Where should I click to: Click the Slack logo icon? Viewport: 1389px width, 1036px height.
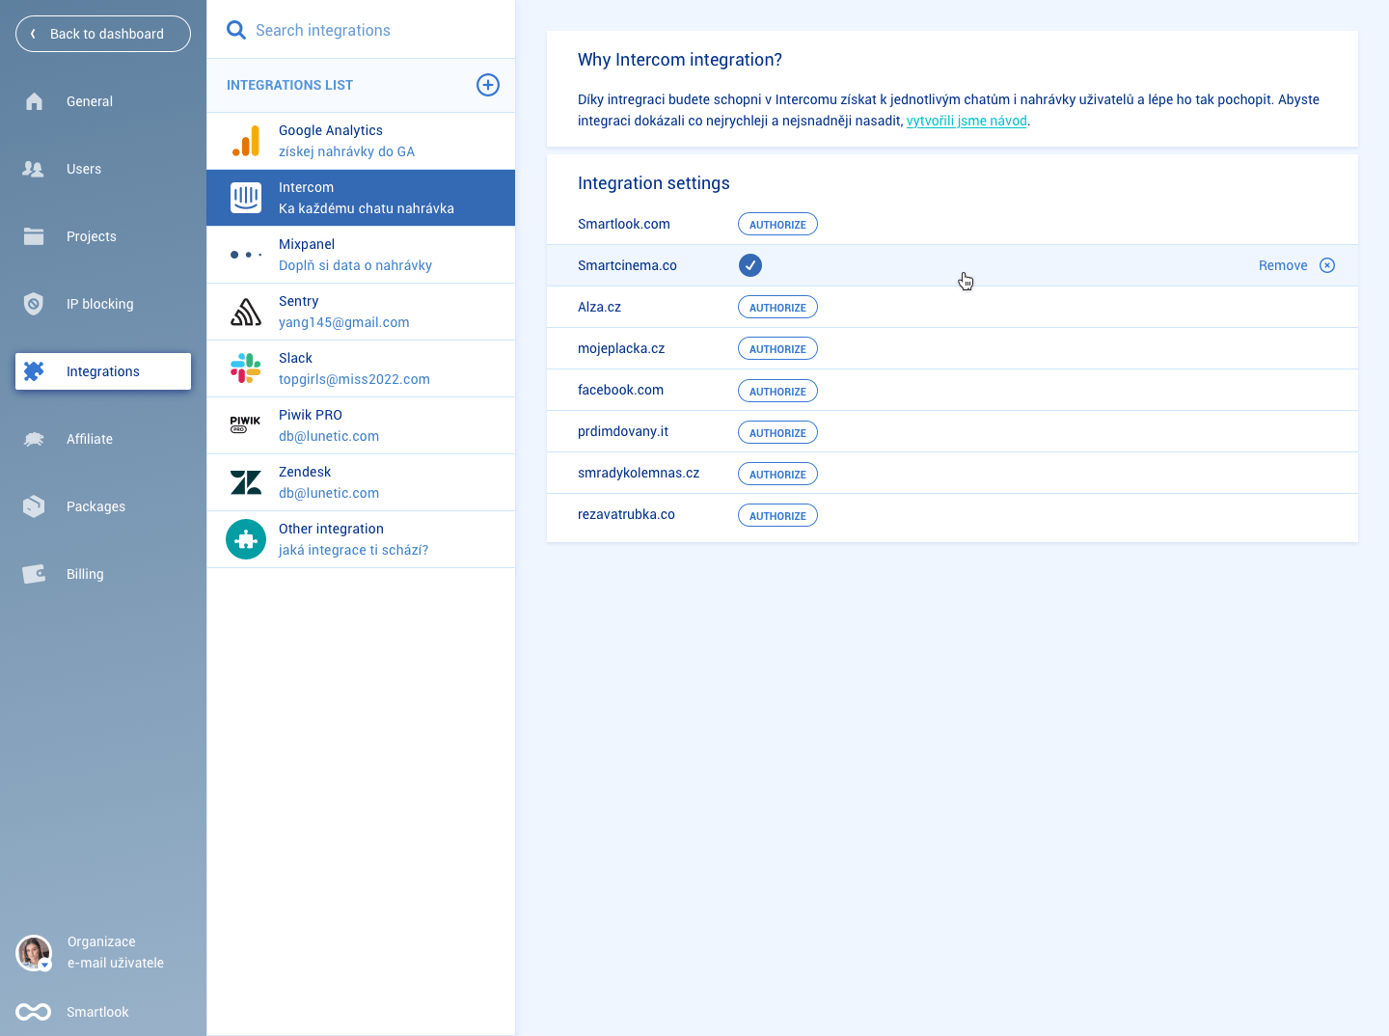[x=246, y=368]
